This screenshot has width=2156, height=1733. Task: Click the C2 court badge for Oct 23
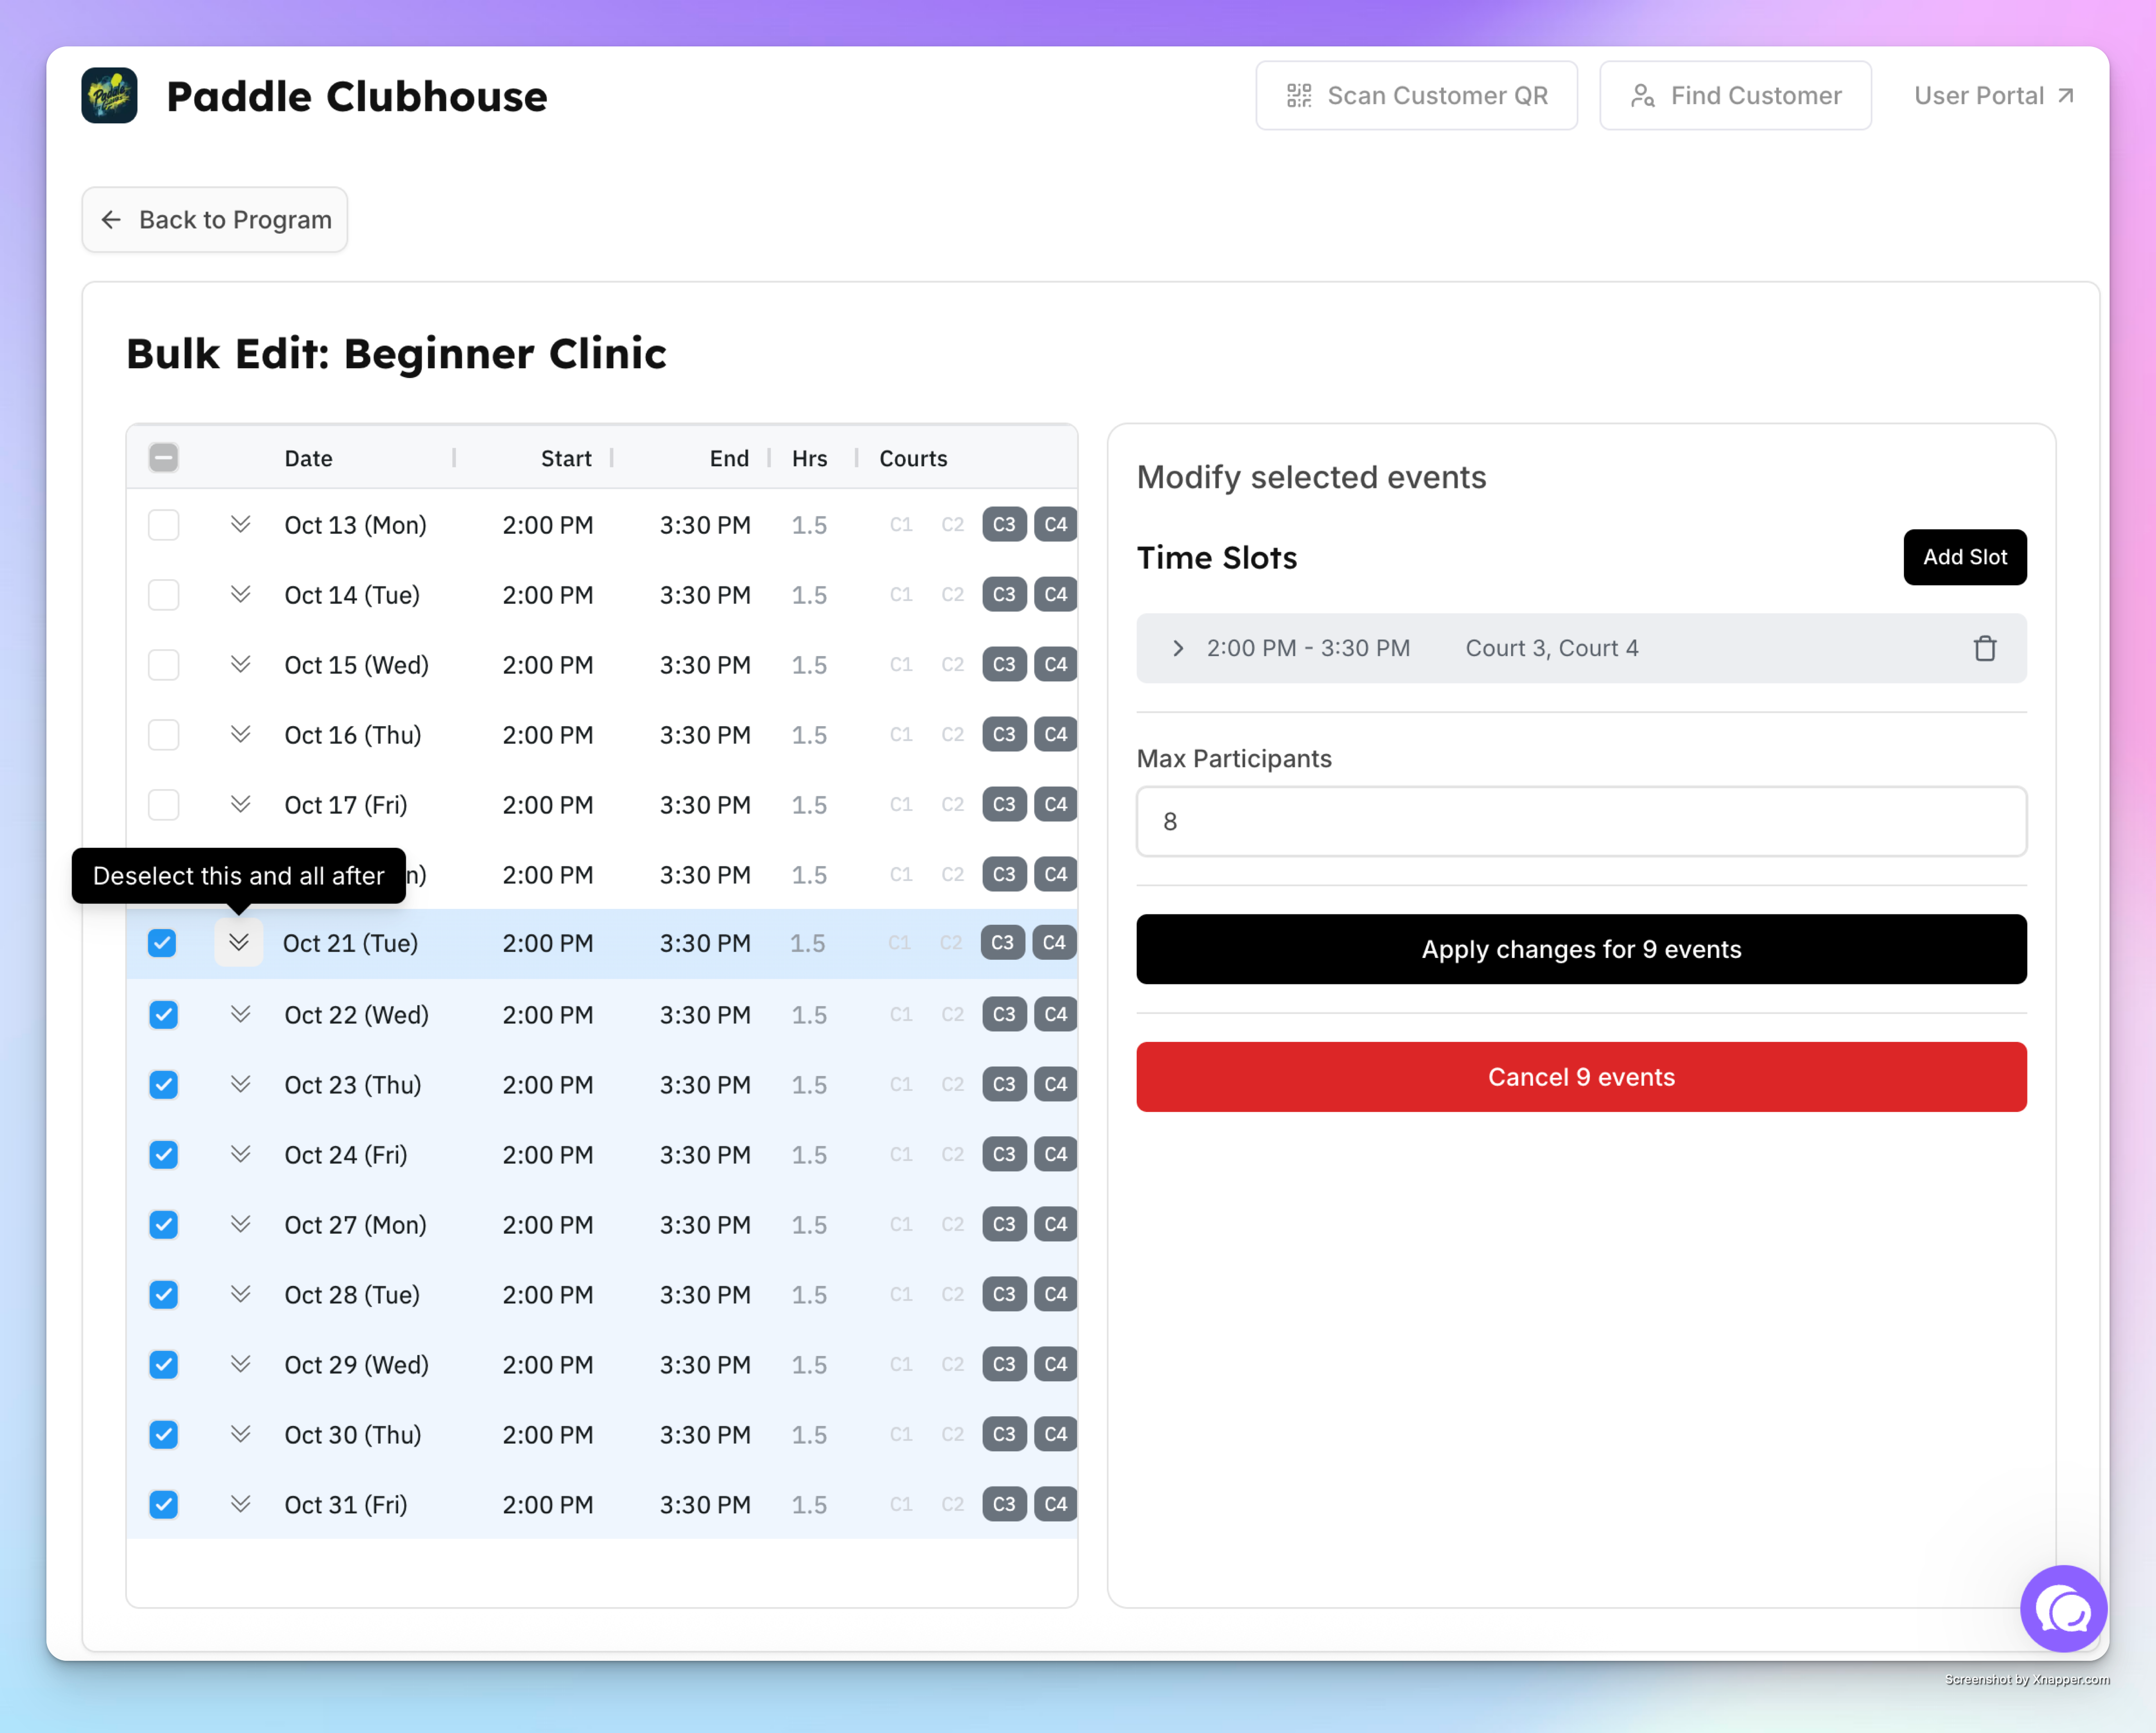pos(952,1084)
